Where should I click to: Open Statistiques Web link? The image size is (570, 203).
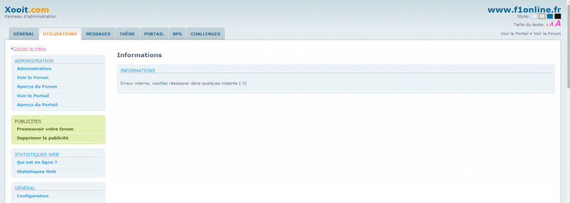pyautogui.click(x=36, y=171)
